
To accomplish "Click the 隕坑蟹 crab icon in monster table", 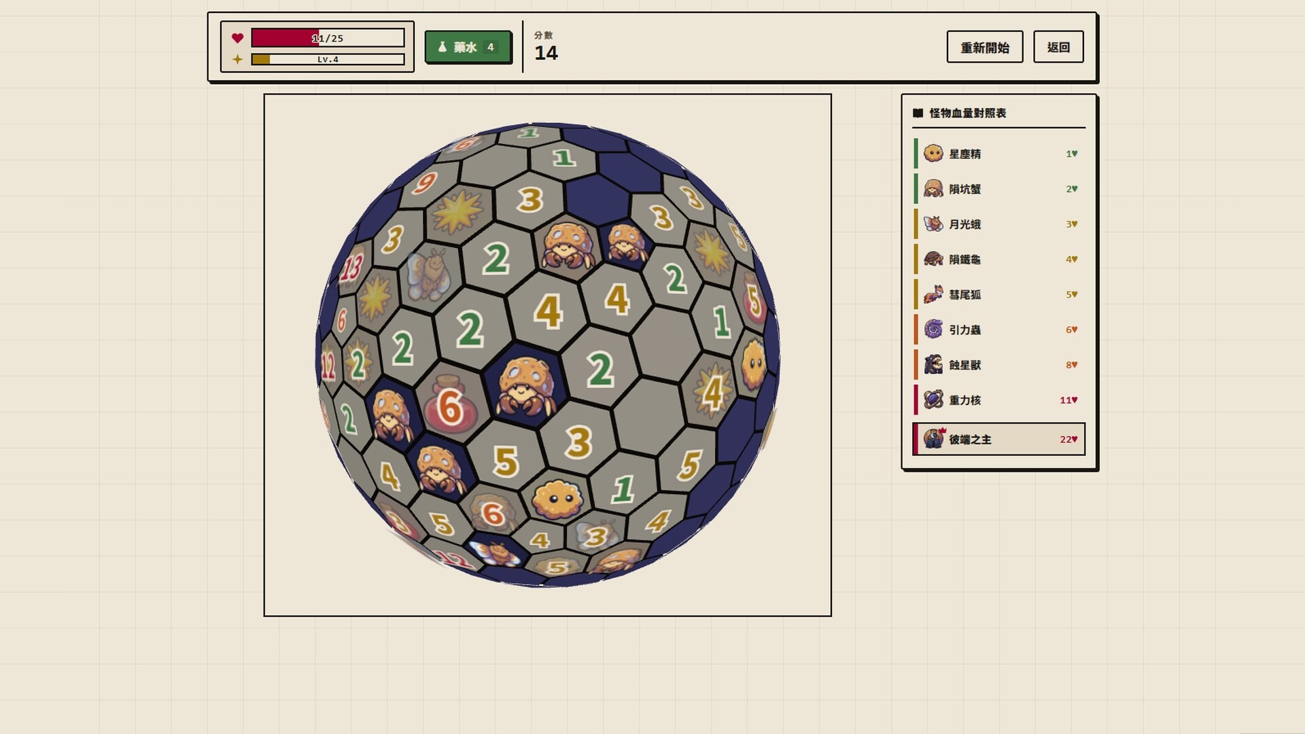I will pyautogui.click(x=933, y=188).
